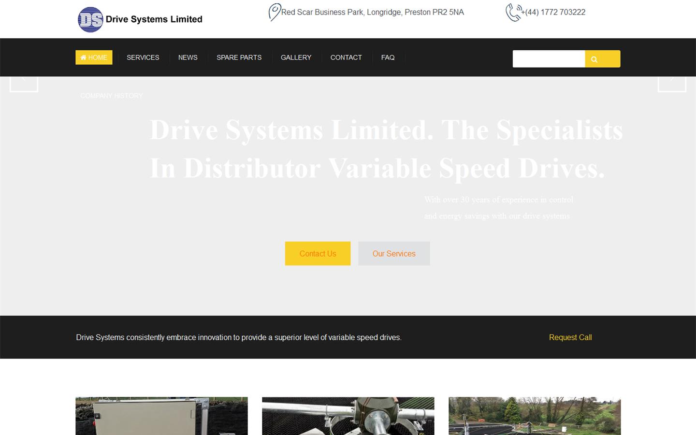Click the Drive Systems Limited logo
This screenshot has width=696, height=435.
pos(140,19)
